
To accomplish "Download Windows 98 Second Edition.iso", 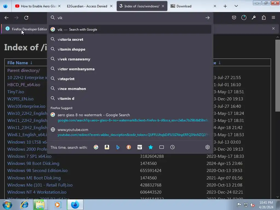I will tap(37, 171).
